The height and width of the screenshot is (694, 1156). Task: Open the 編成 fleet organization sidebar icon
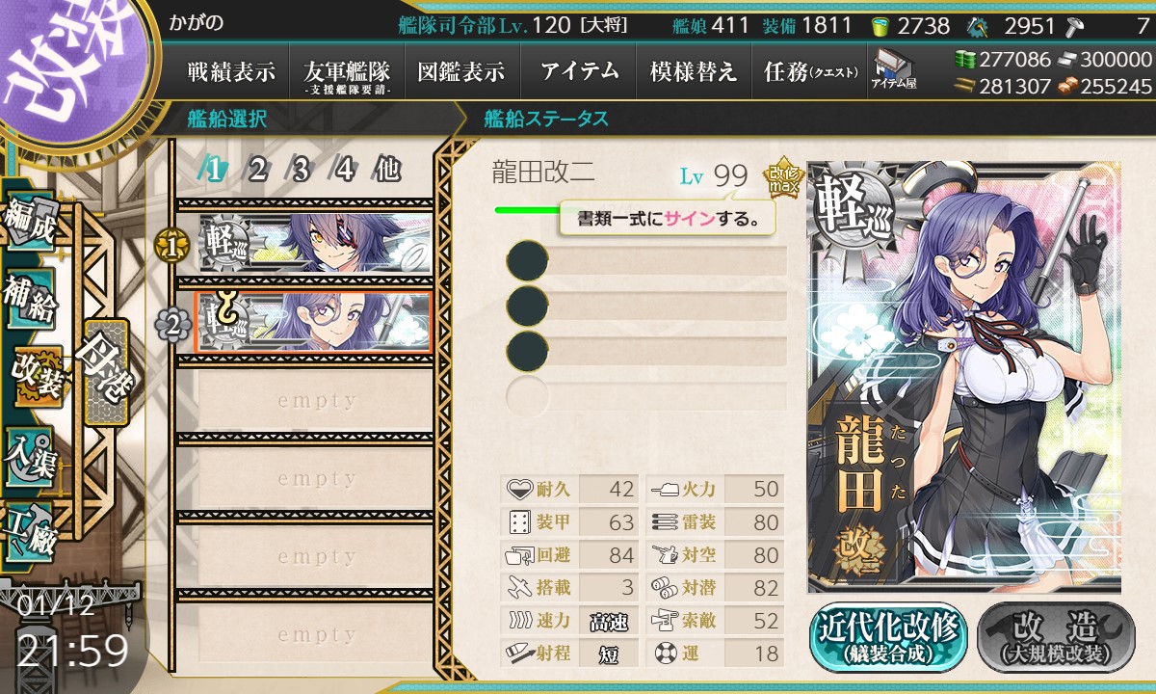31,225
